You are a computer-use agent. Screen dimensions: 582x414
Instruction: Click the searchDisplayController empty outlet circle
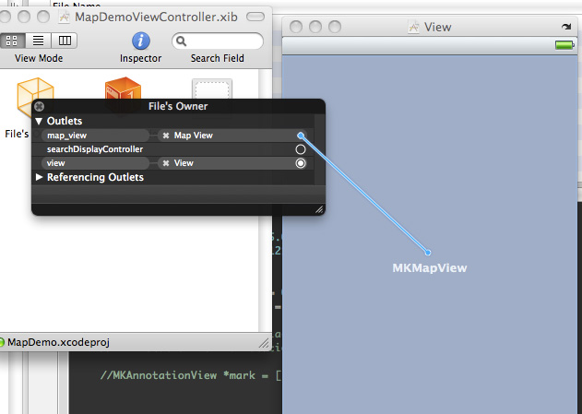coord(301,149)
